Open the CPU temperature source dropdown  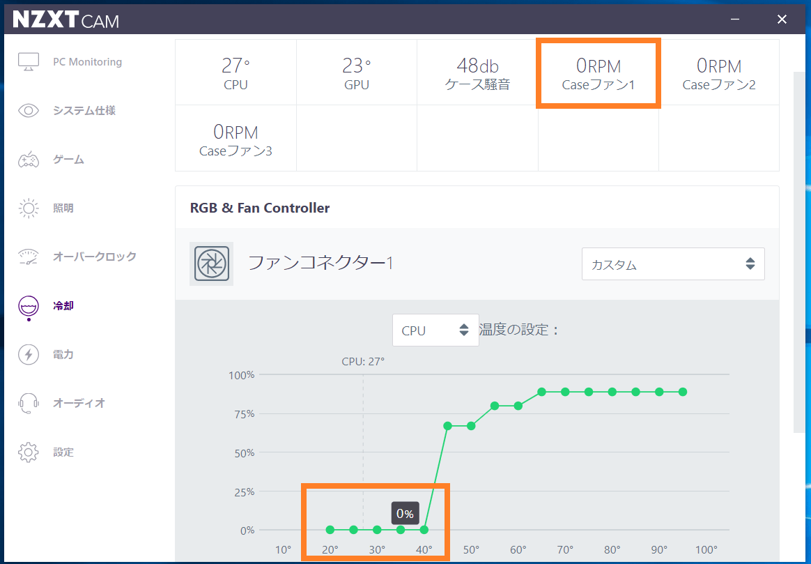pyautogui.click(x=435, y=330)
